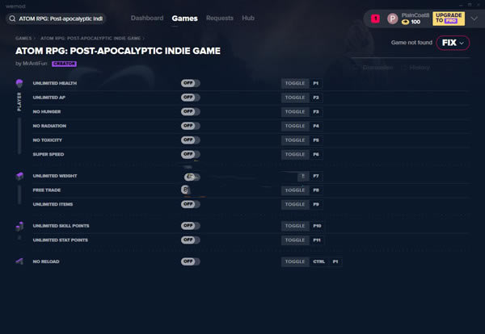Toggle the No Reload switch
485x334 pixels.
pos(190,261)
